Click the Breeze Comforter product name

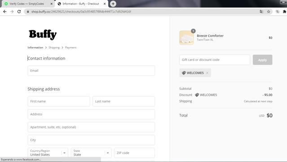point(210,35)
